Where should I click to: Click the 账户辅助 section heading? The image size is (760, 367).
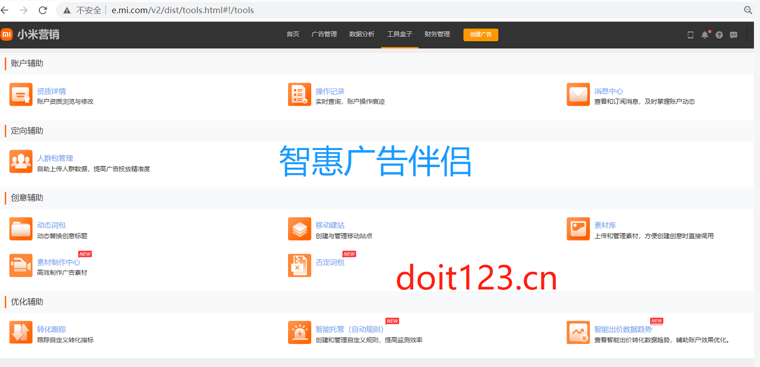tap(27, 63)
